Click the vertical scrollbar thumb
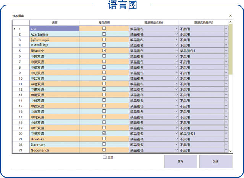 click(231, 49)
